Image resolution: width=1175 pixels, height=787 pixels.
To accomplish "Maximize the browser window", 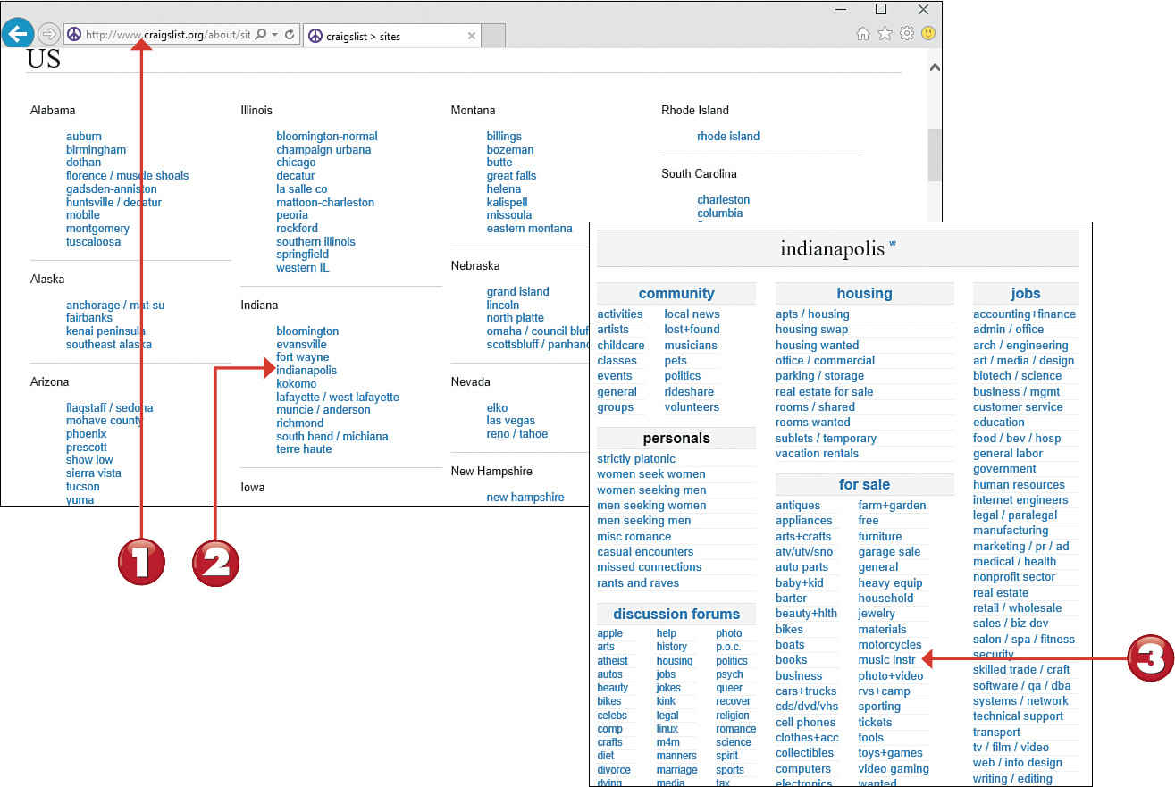I will coord(881,10).
